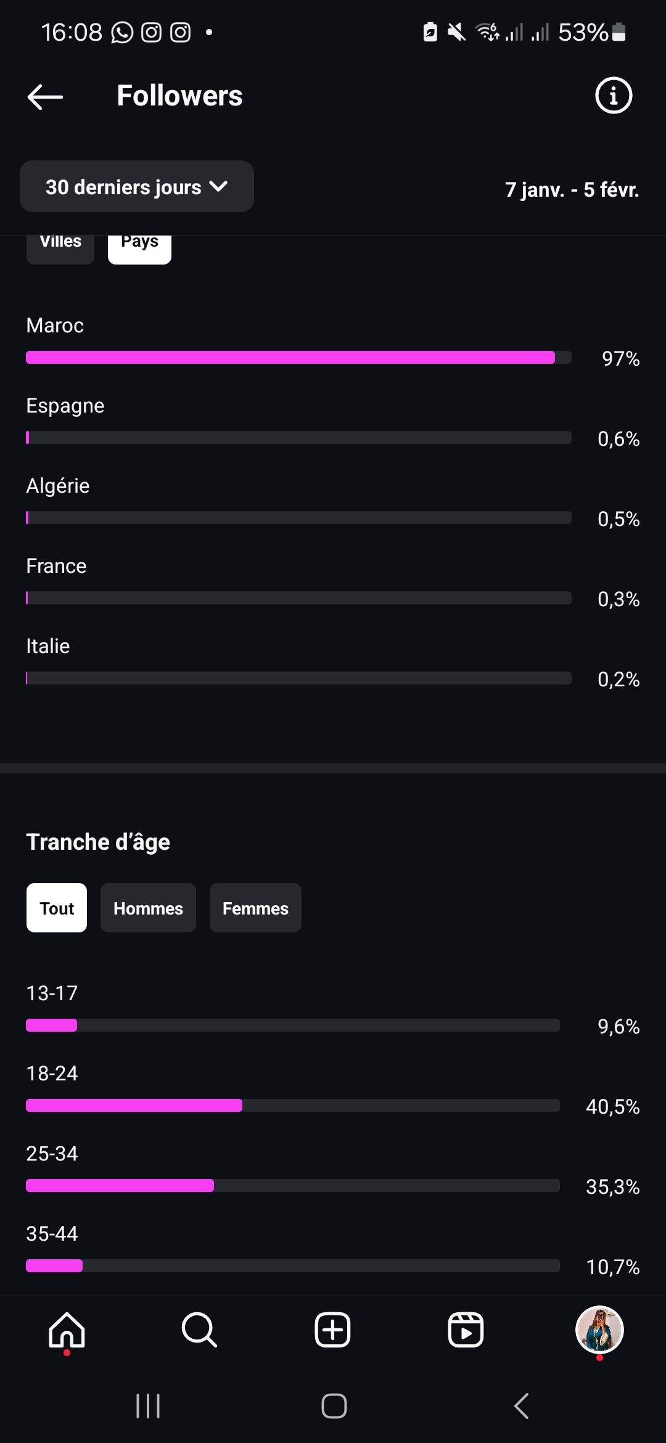
Task: Tap Android recent apps button
Action: click(148, 1406)
